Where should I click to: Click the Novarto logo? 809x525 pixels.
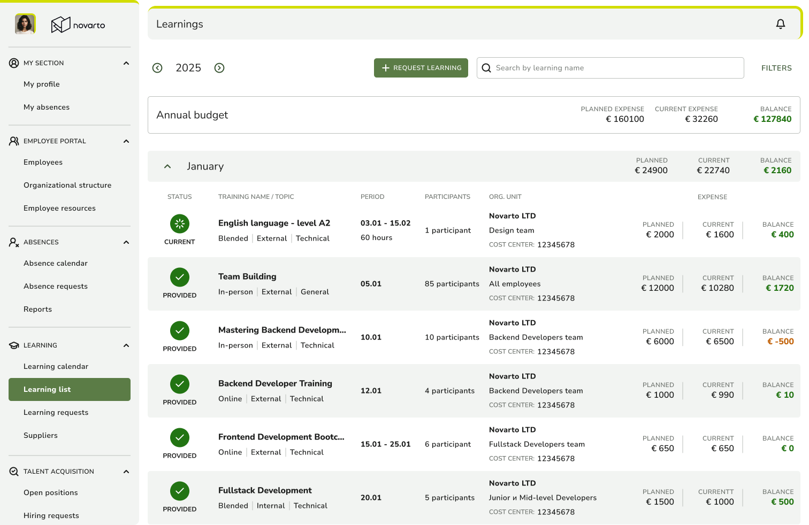78,25
